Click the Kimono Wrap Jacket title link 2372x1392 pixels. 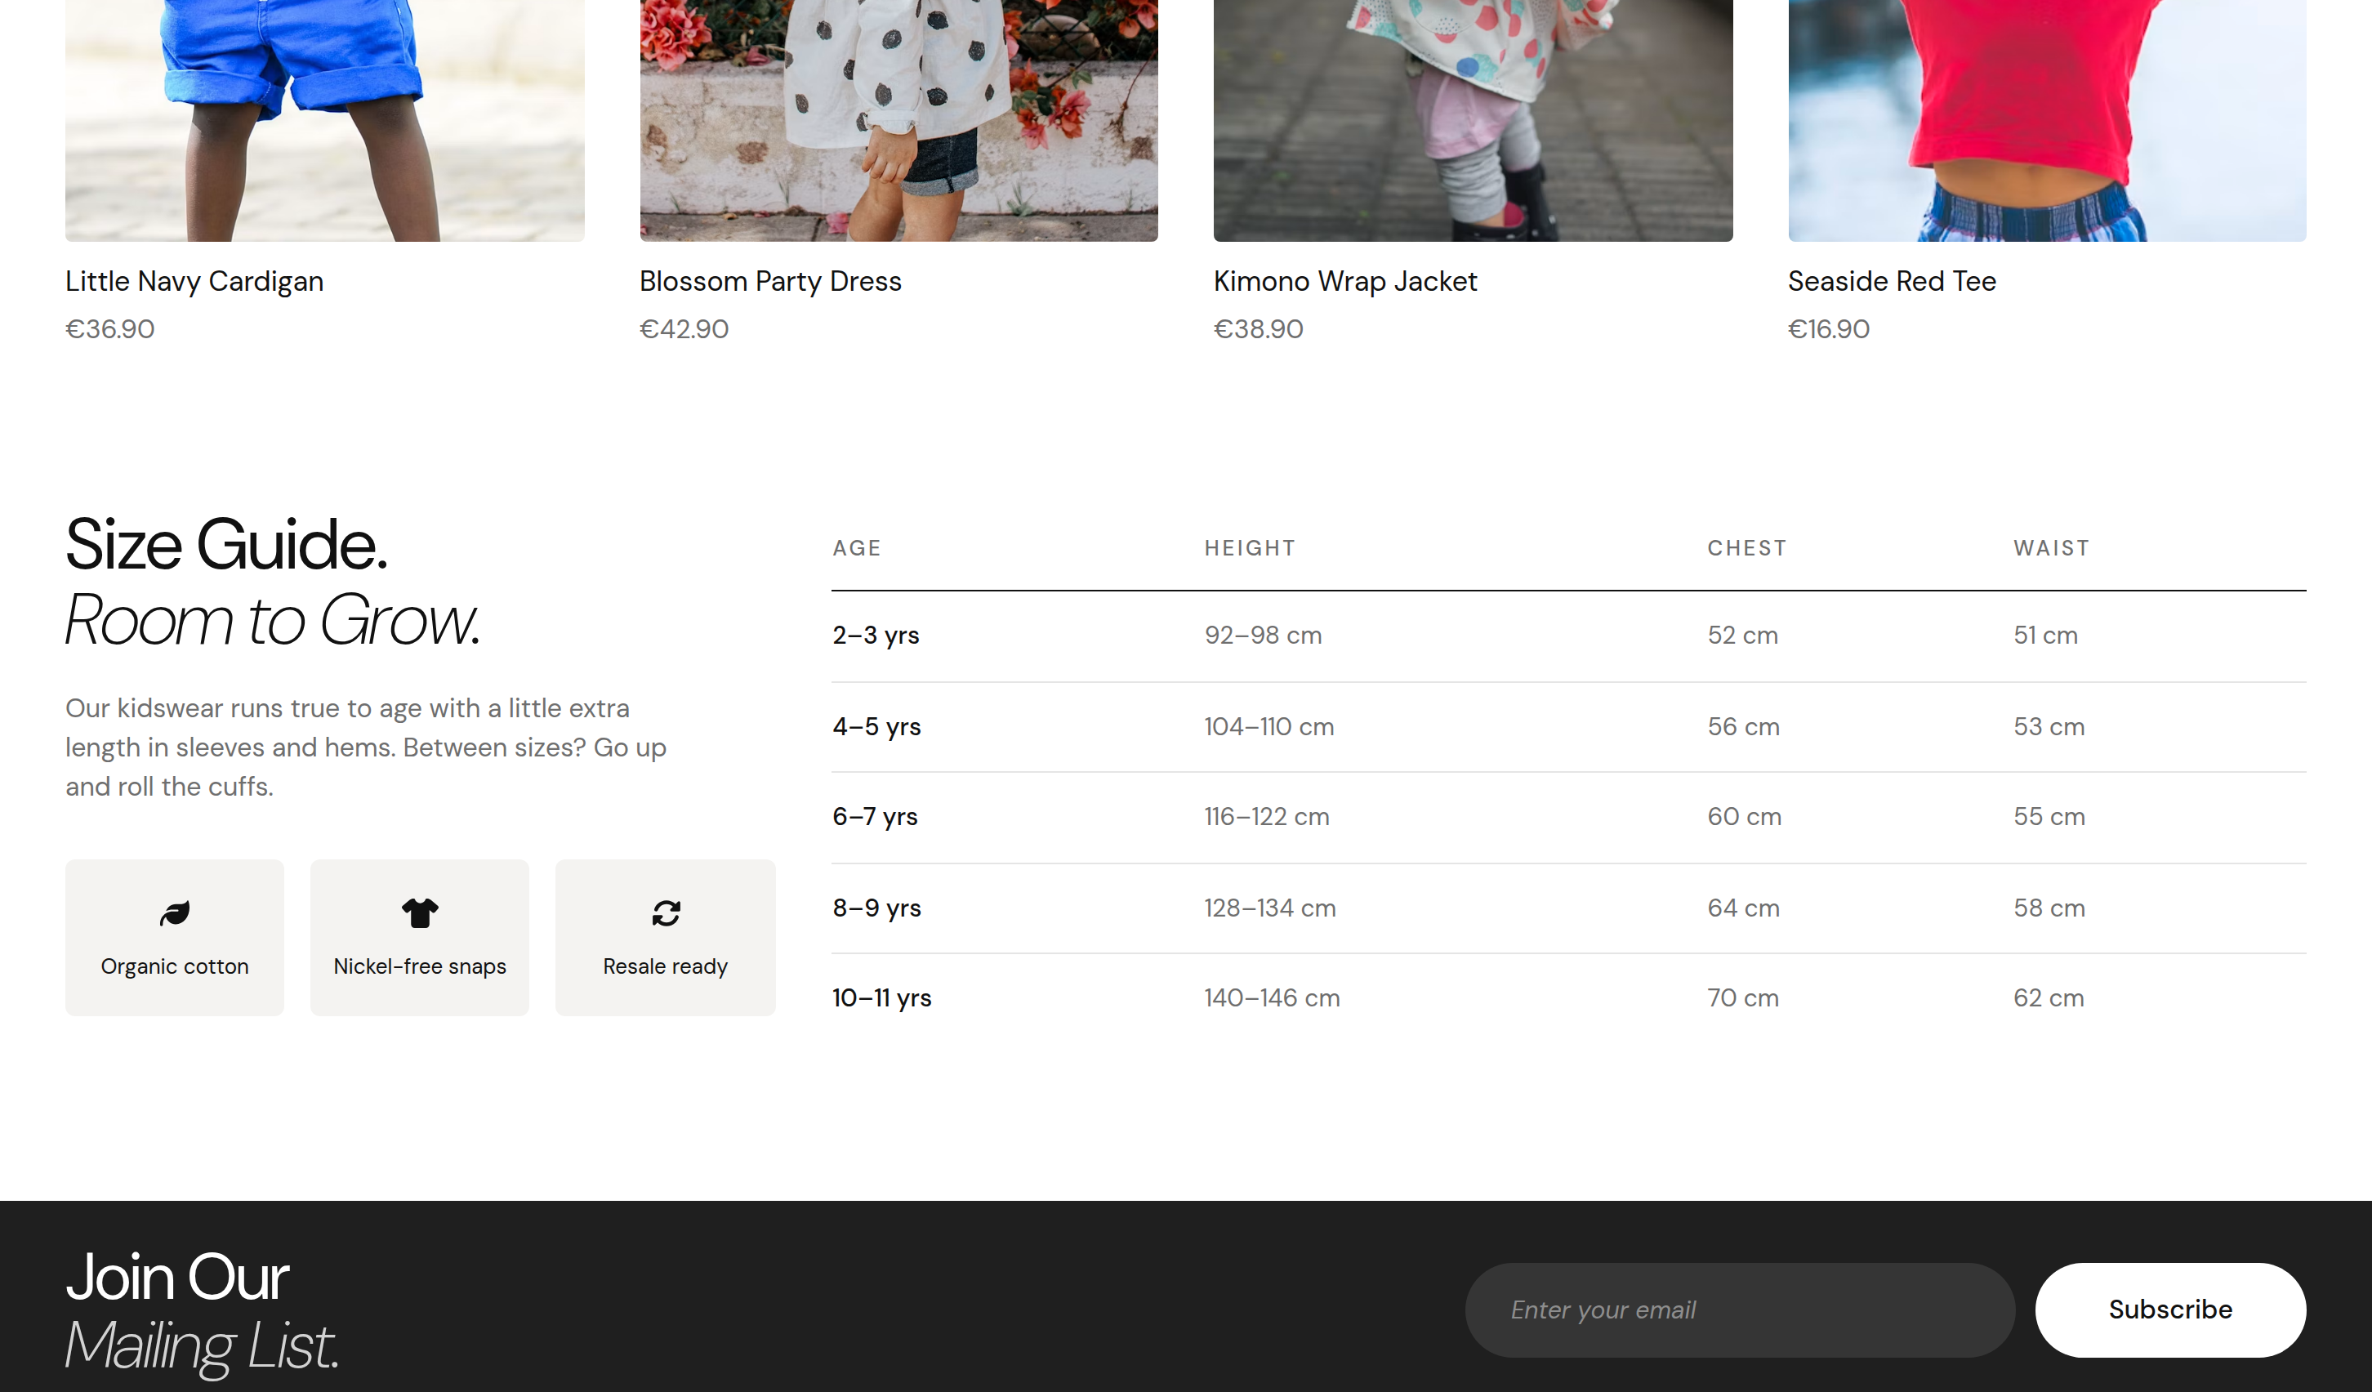pos(1345,280)
